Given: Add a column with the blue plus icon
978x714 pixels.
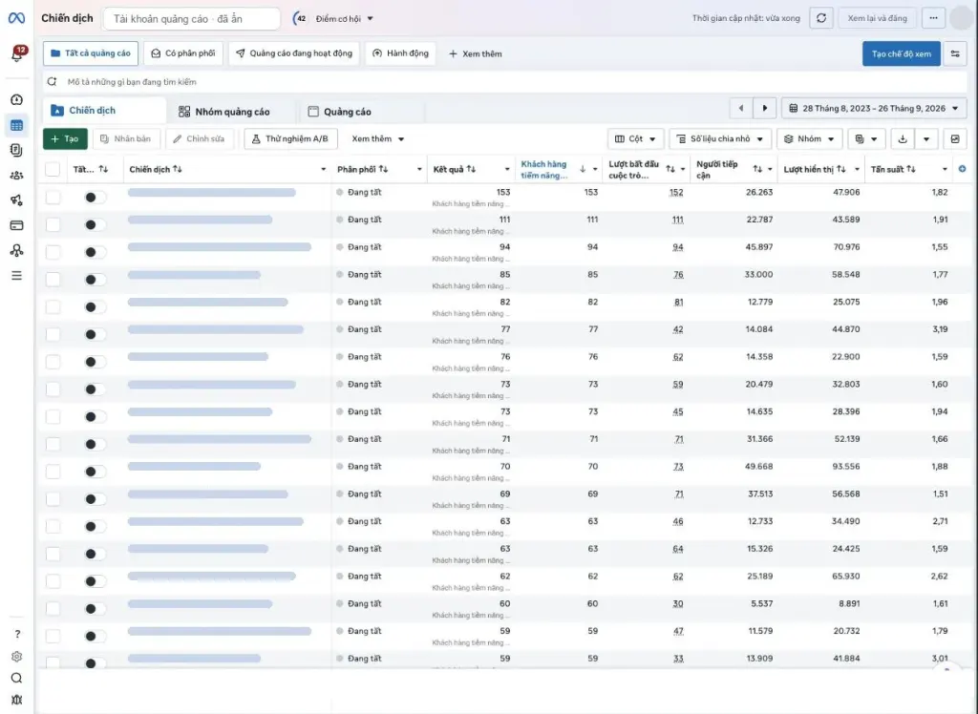Looking at the screenshot, I should click(962, 169).
